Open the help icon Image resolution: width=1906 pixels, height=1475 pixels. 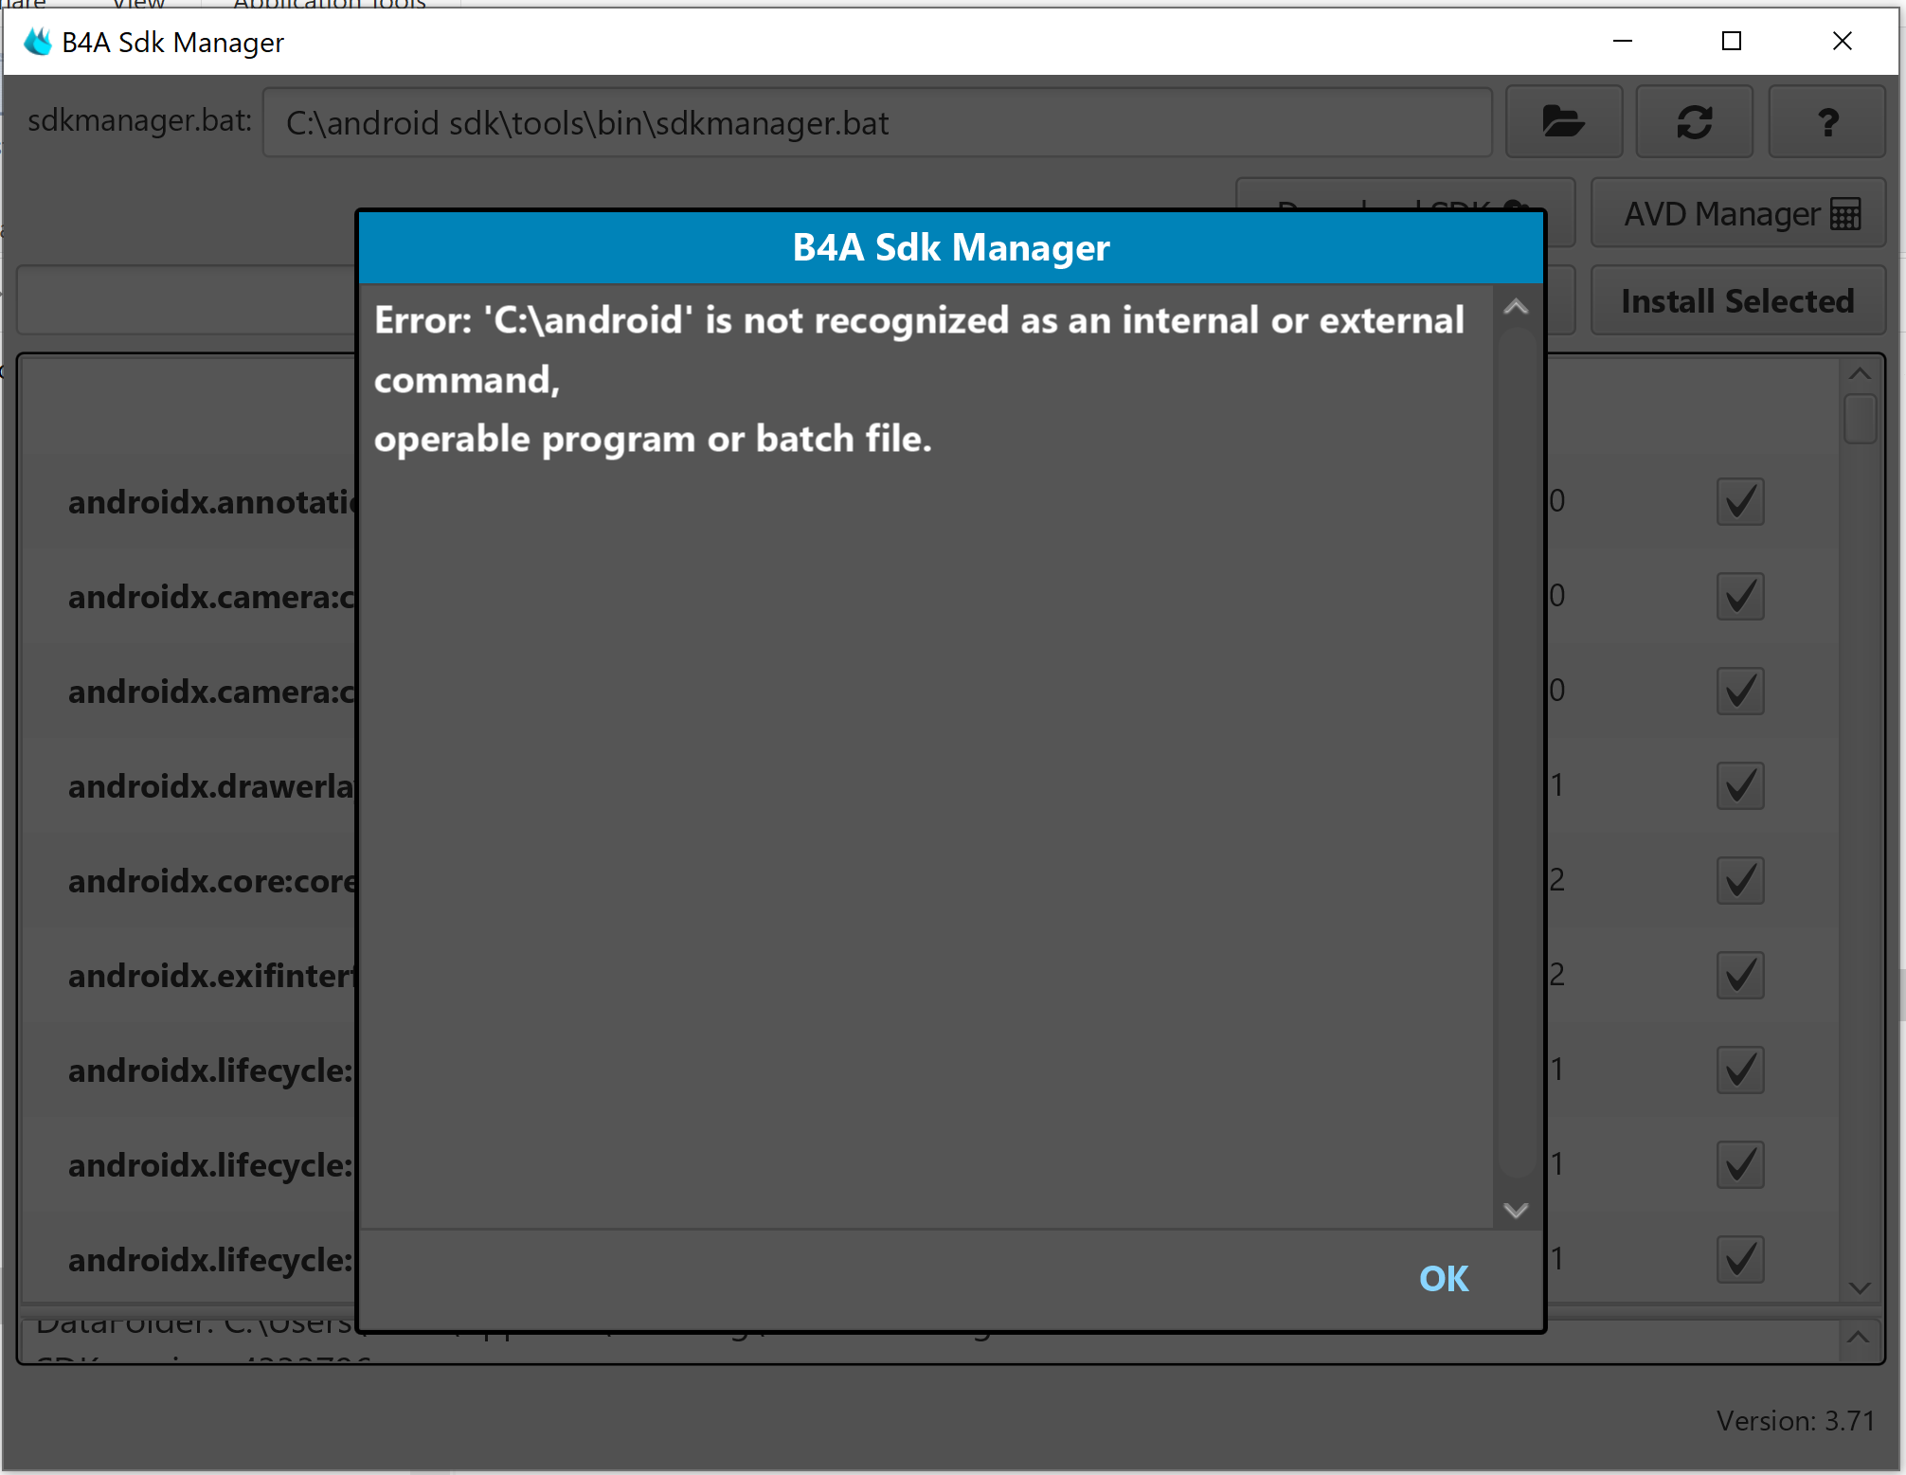click(1825, 121)
